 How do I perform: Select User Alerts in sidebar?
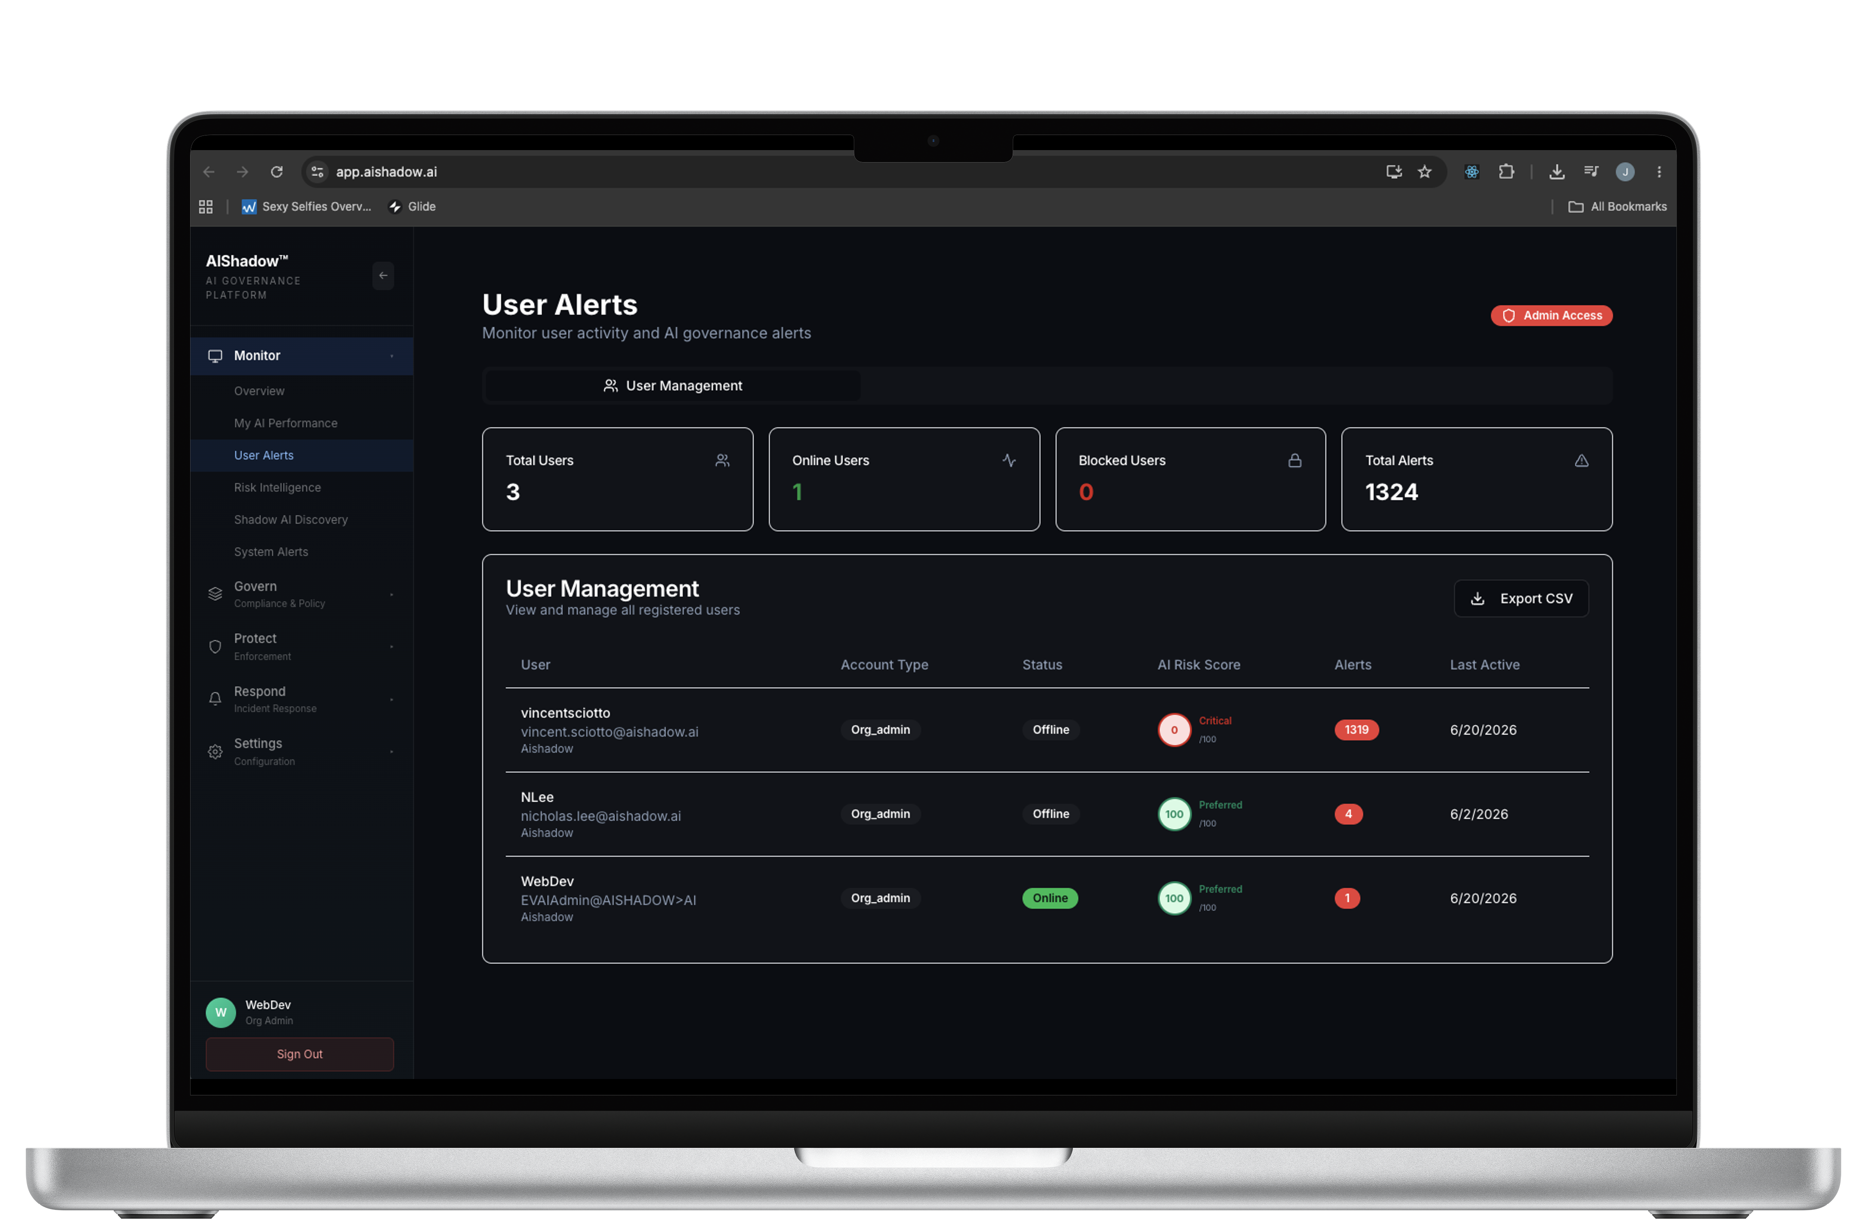[x=301, y=455]
